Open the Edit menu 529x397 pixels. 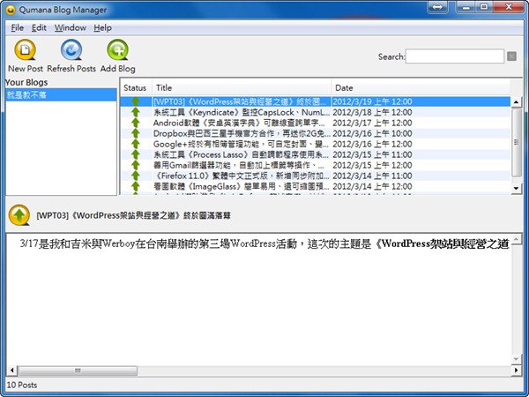pos(39,27)
